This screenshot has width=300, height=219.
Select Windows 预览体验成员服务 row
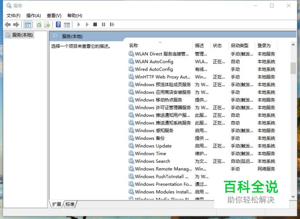202,84
